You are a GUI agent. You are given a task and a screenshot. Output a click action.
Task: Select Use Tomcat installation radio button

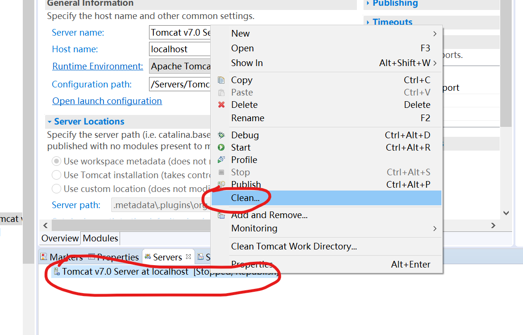point(56,175)
